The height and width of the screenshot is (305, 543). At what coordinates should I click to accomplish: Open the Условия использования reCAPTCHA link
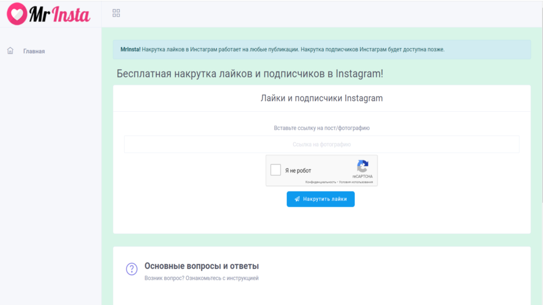click(356, 182)
